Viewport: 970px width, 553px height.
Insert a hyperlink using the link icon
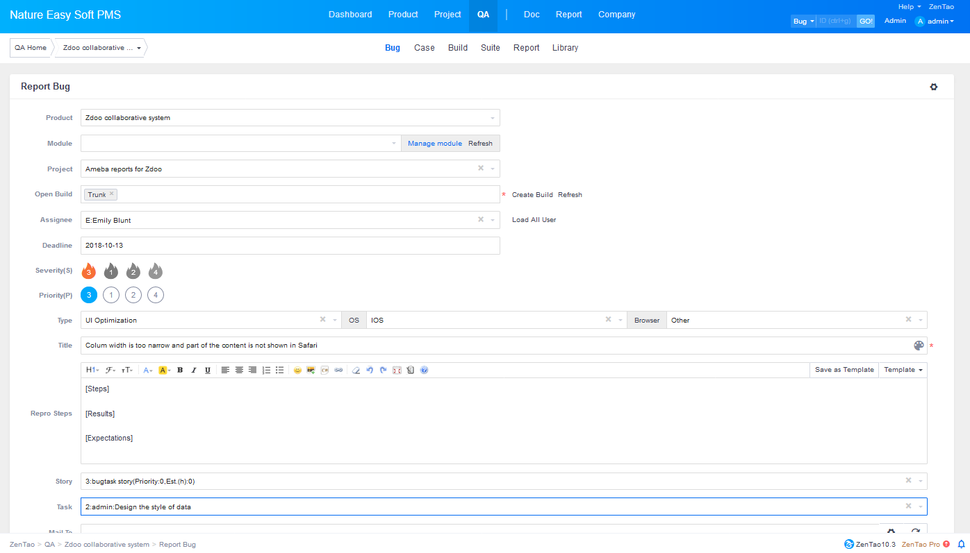point(338,371)
